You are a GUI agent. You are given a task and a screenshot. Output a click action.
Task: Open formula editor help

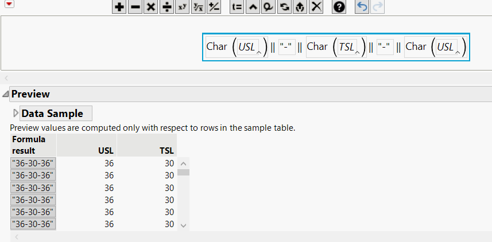(x=339, y=7)
